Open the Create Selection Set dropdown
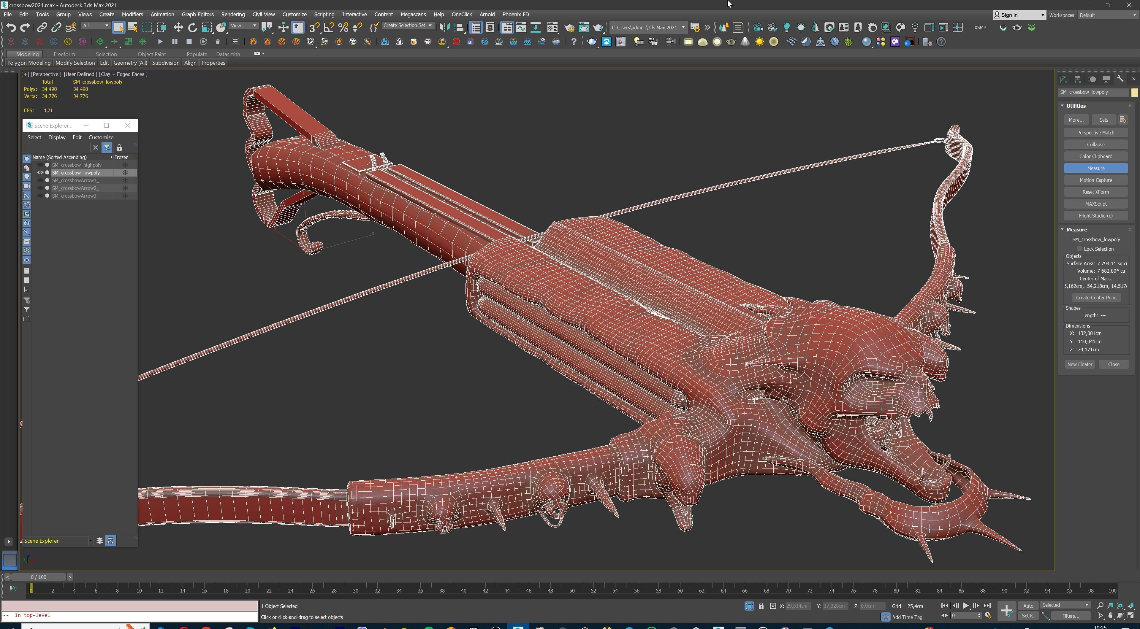The height and width of the screenshot is (629, 1140). [408, 26]
